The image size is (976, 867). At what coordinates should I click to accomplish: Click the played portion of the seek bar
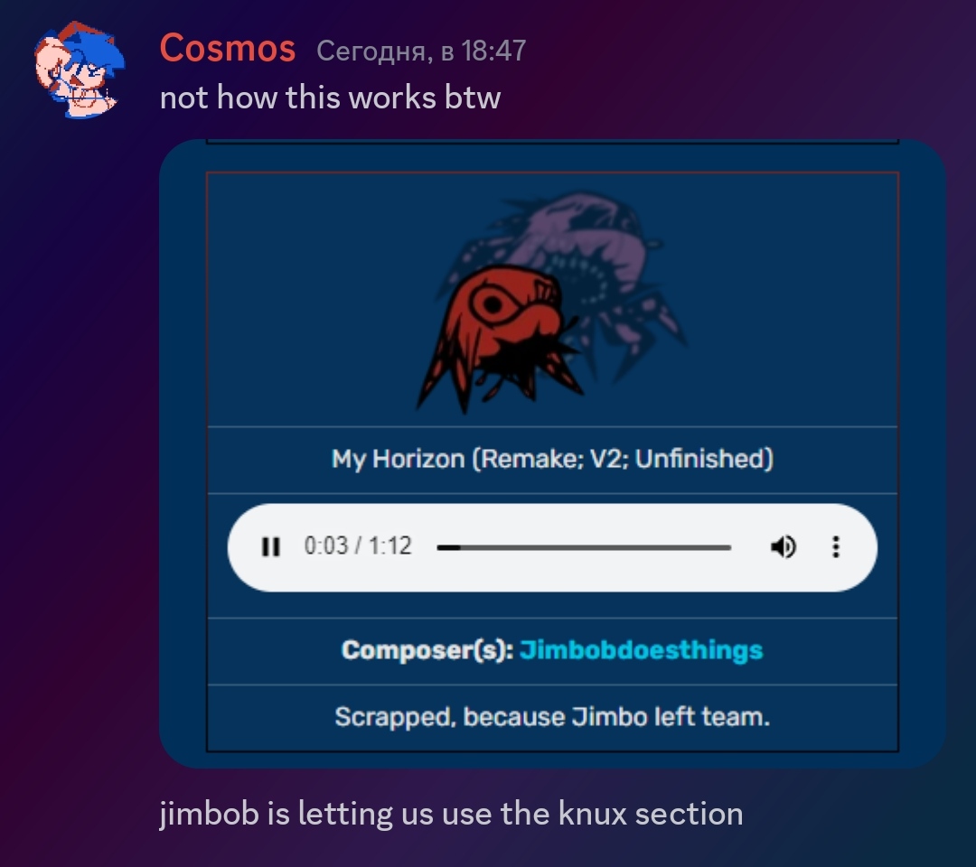448,547
